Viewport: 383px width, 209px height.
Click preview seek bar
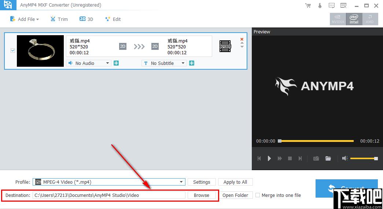point(316,141)
